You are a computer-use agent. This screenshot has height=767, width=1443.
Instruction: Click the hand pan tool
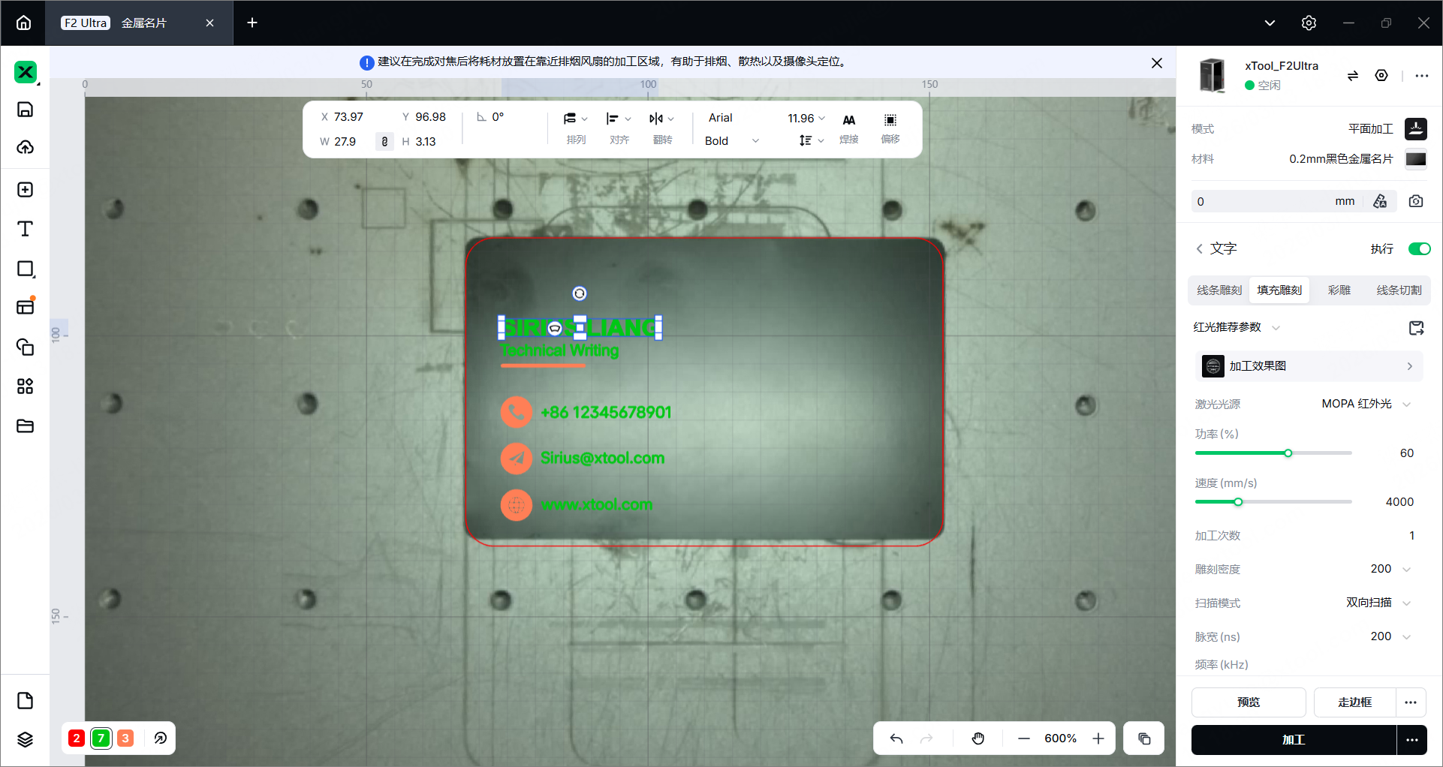tap(978, 738)
